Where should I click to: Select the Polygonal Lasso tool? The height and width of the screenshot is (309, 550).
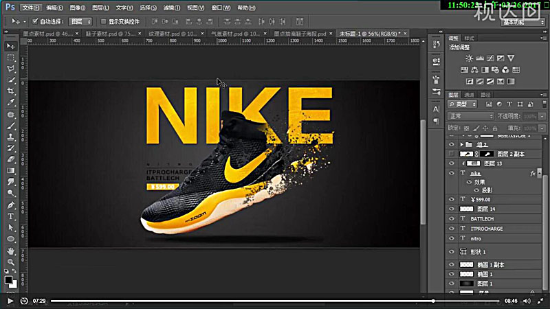coord(11,69)
